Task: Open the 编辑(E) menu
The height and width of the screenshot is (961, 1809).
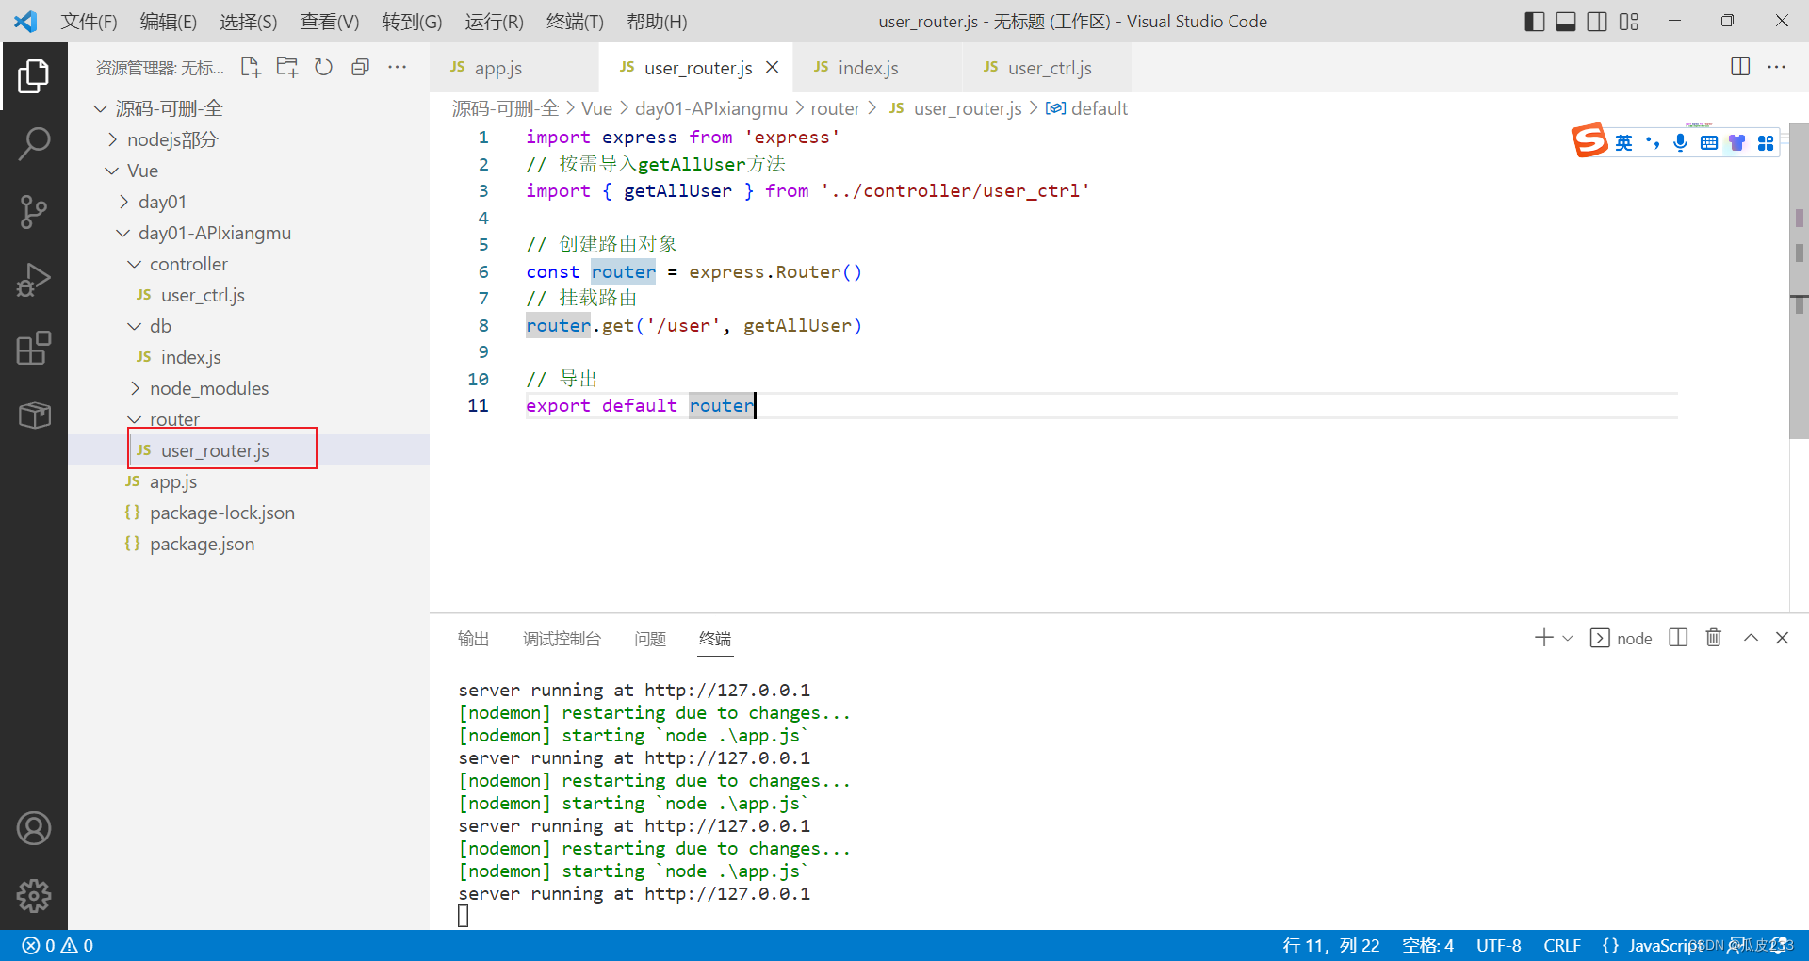Action: coord(169,21)
